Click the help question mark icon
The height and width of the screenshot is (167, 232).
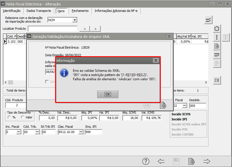(x=146, y=161)
